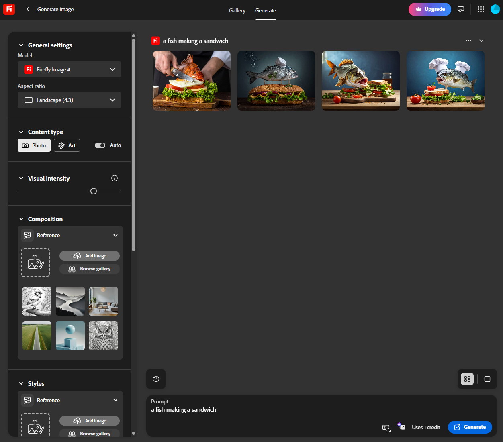This screenshot has height=442, width=503.
Task: Click the feedback speech bubble icon
Action: pyautogui.click(x=460, y=9)
